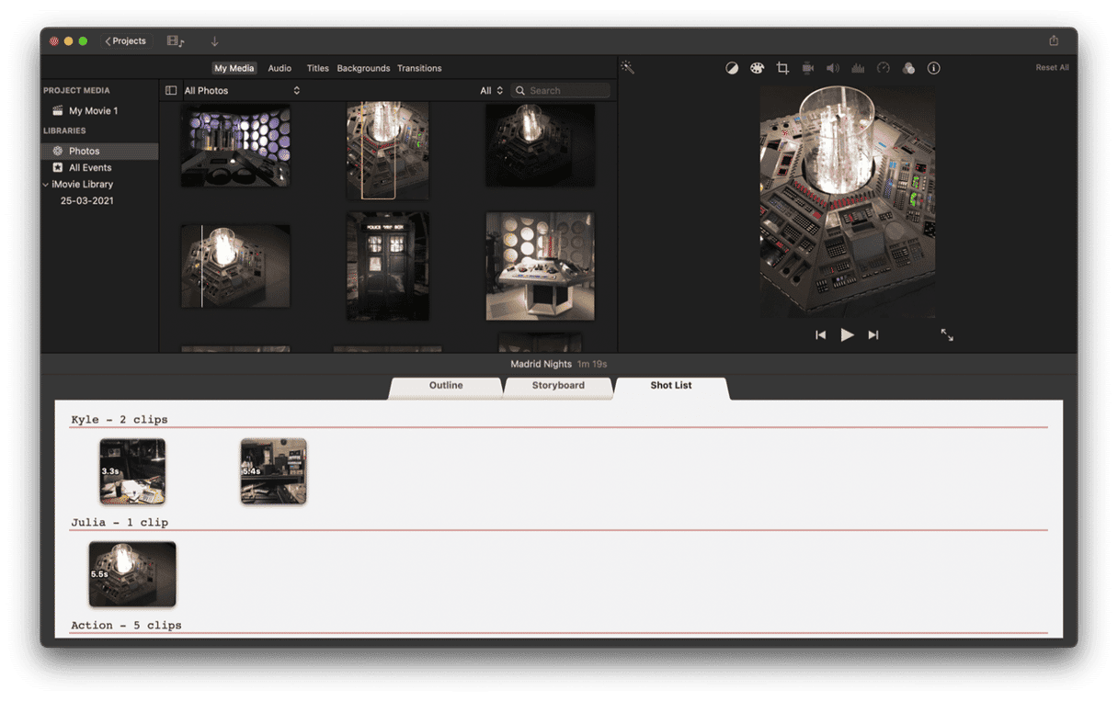Open the All filter dropdown

(492, 91)
